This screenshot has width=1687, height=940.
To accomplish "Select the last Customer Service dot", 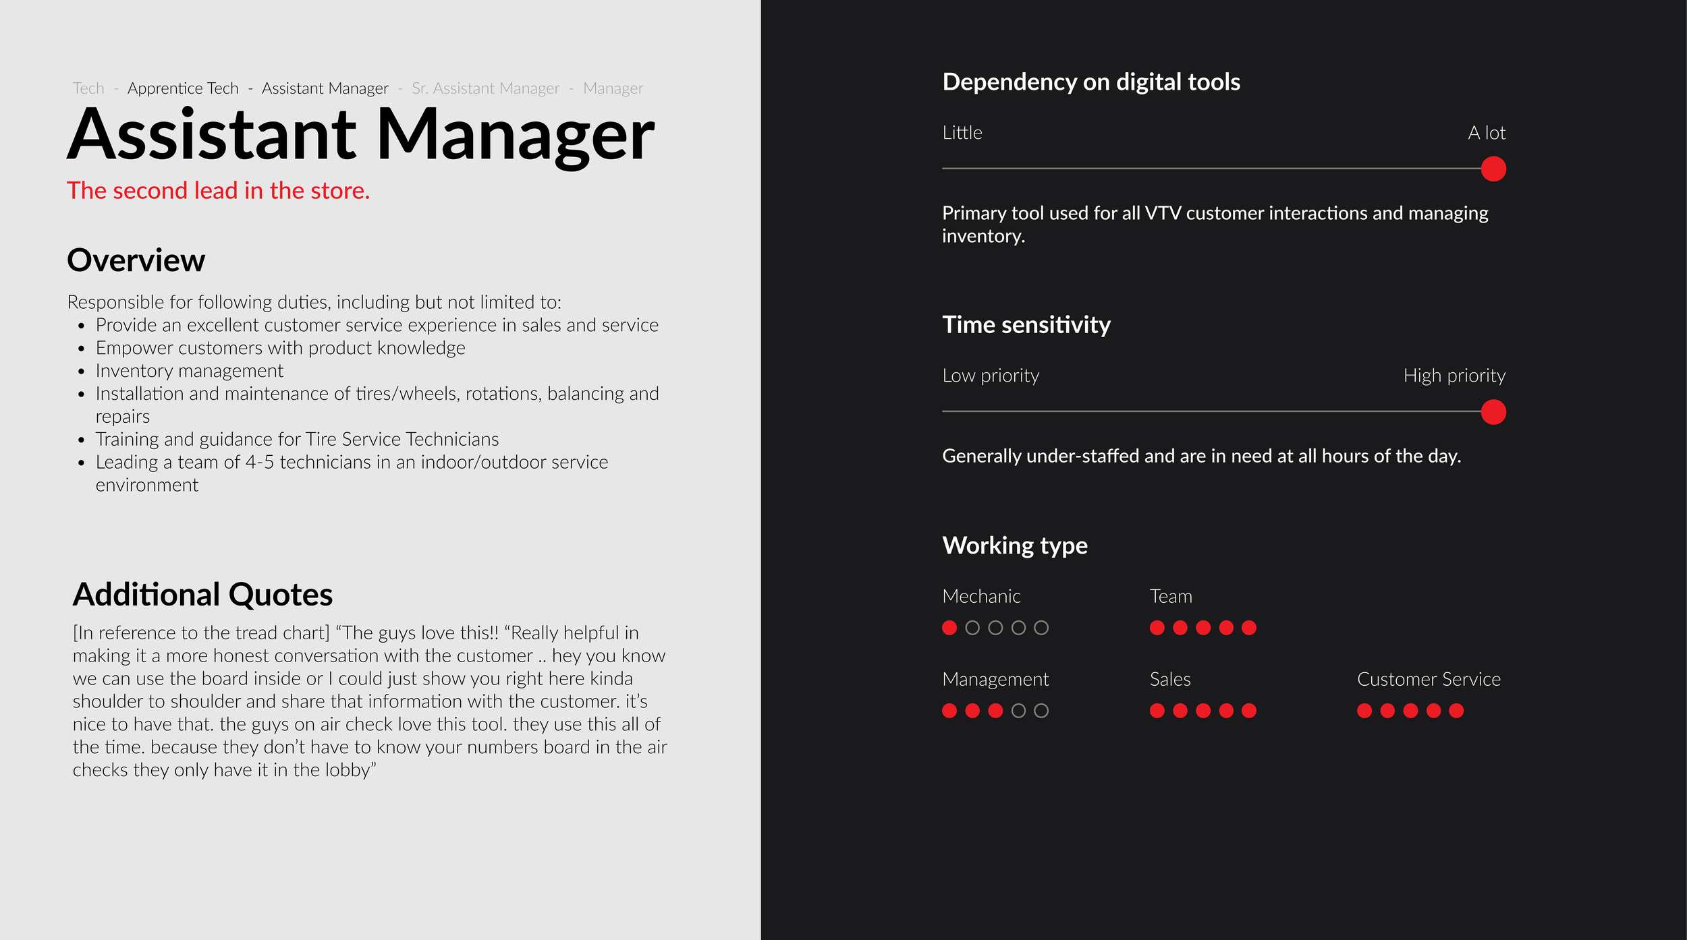I will [x=1456, y=711].
